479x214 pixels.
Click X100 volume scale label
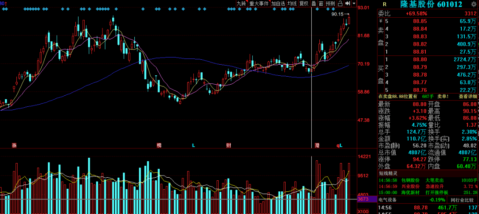(x=363, y=211)
